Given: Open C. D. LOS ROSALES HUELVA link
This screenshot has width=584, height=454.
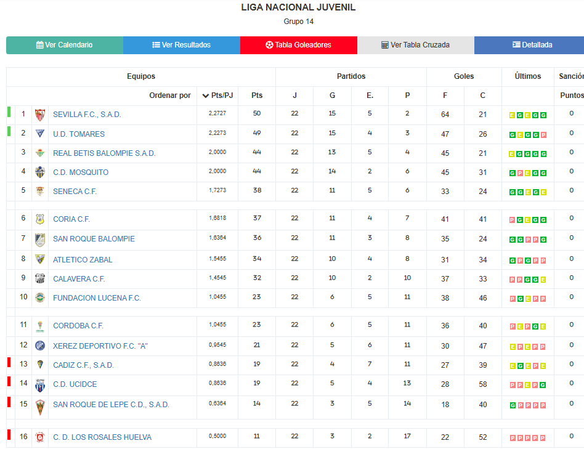Looking at the screenshot, I should 102,437.
